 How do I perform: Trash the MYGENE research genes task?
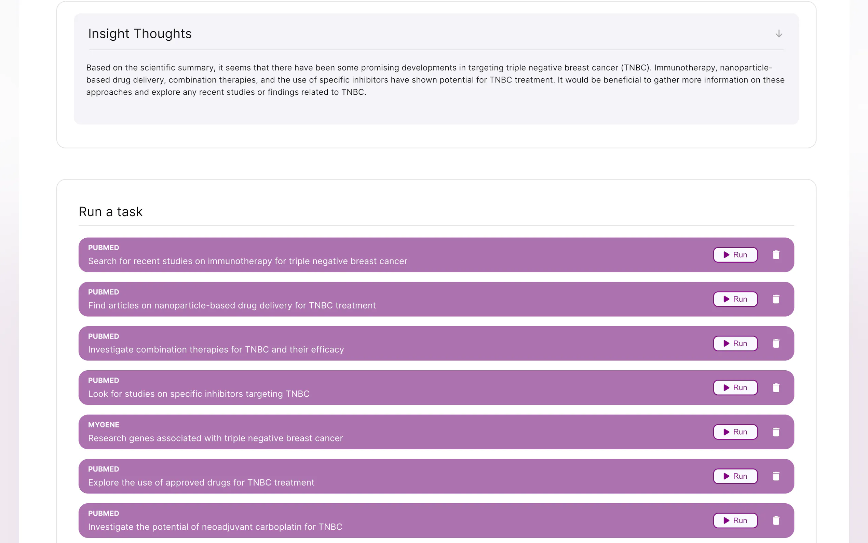click(x=776, y=432)
